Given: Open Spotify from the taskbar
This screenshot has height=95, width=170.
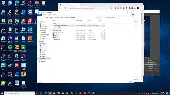Looking at the screenshot, I should [71, 93].
